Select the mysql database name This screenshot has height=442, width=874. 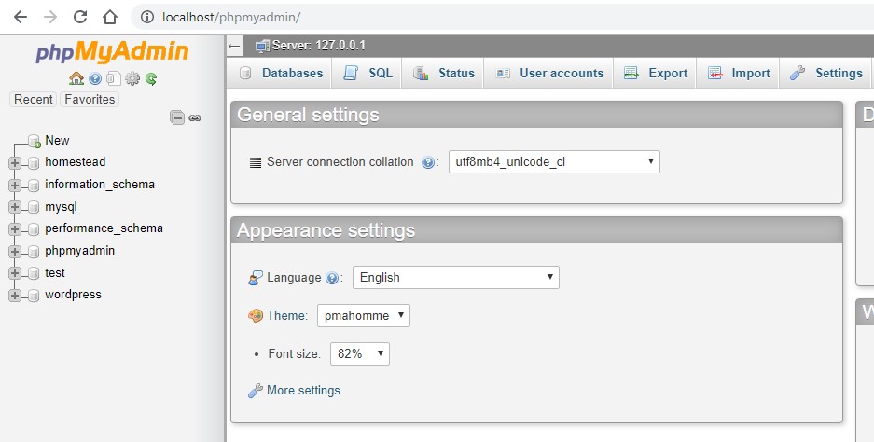pos(62,207)
